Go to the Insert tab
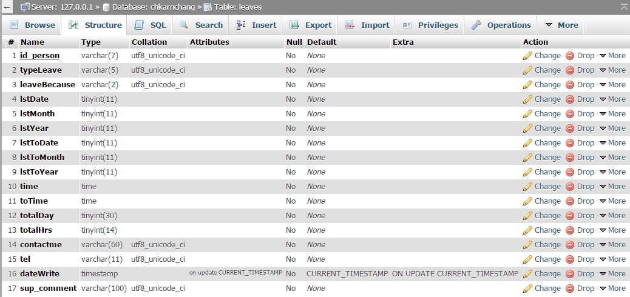Viewport: 630px width, 297px height. click(256, 25)
